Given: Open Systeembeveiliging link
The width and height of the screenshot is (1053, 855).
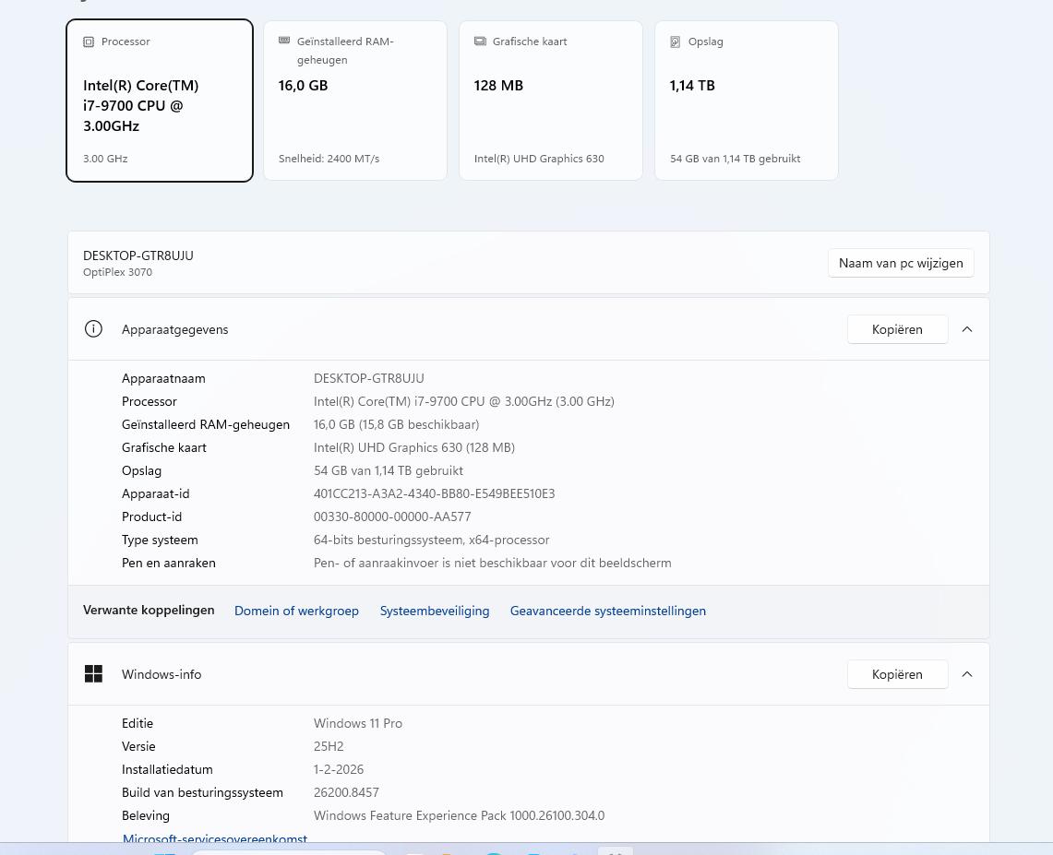Looking at the screenshot, I should [435, 611].
